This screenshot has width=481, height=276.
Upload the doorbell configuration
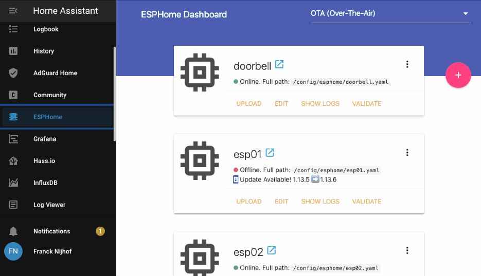(249, 103)
